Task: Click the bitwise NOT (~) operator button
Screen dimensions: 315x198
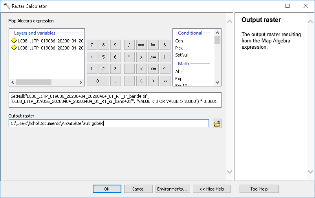Action: click(x=165, y=81)
